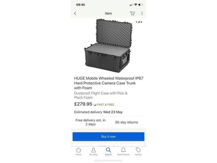Open the three-dot more options menu

click(x=142, y=13)
